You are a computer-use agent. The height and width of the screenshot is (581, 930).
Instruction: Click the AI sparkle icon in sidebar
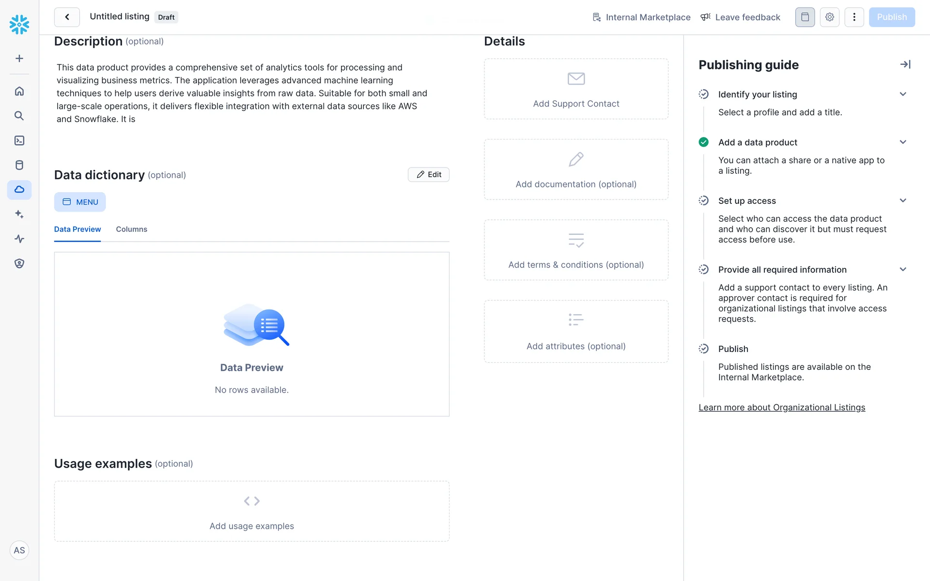click(x=19, y=214)
